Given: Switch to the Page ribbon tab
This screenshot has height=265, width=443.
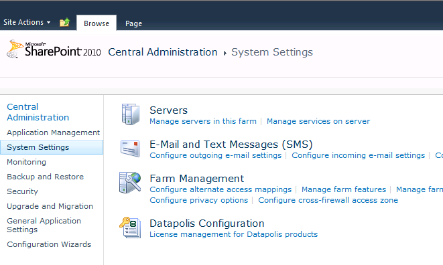Looking at the screenshot, I should pyautogui.click(x=133, y=23).
